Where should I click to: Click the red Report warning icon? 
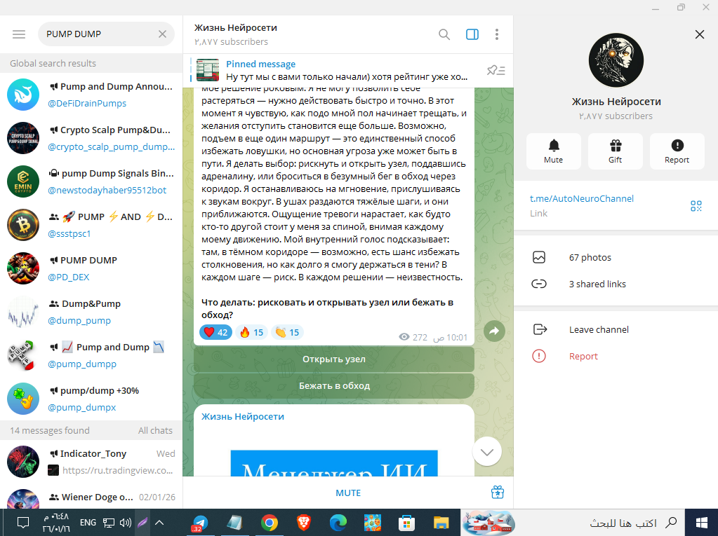539,356
